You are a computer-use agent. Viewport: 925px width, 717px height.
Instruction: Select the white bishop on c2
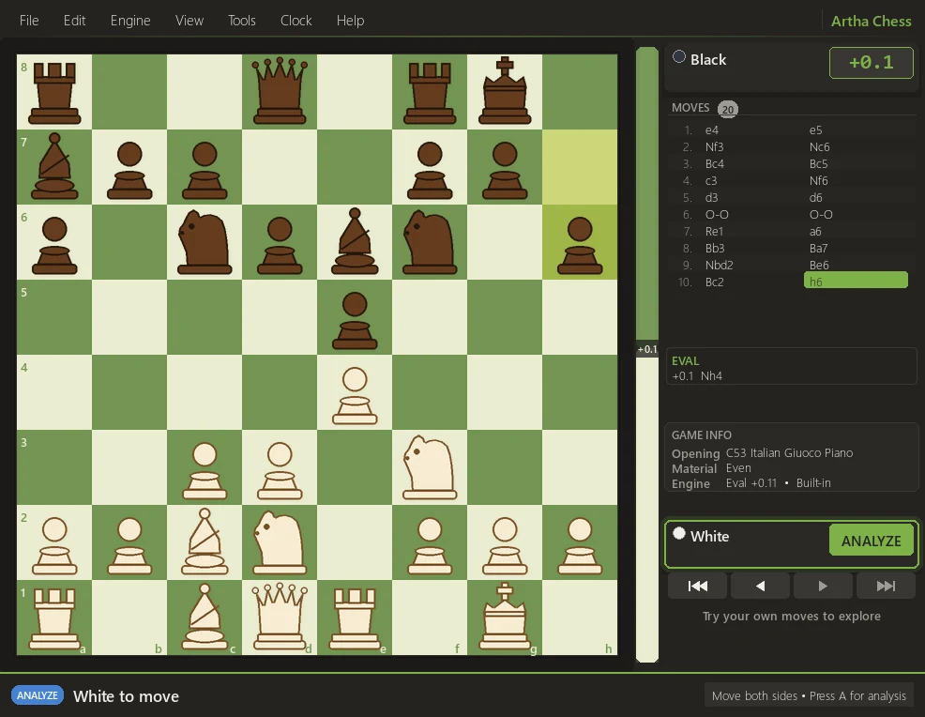point(205,542)
